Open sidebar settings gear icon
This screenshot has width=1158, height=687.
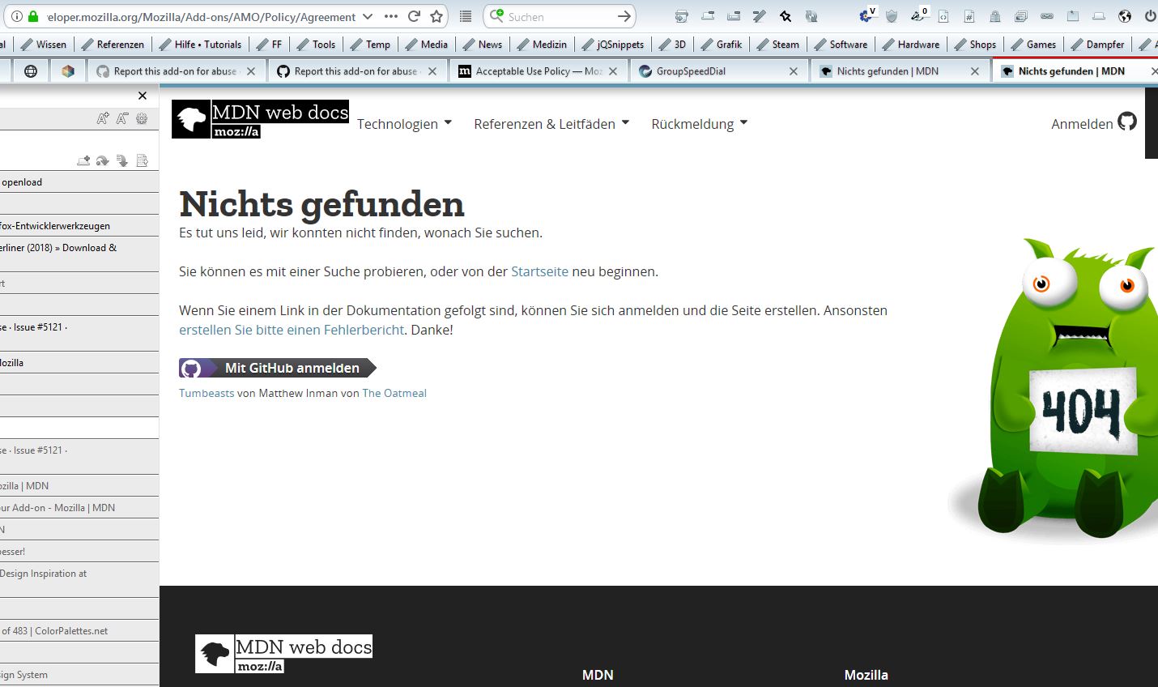pyautogui.click(x=142, y=118)
